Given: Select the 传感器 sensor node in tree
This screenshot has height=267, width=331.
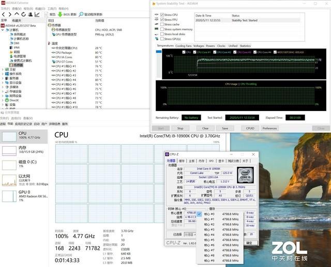Looking at the screenshot, I should click(x=16, y=65).
